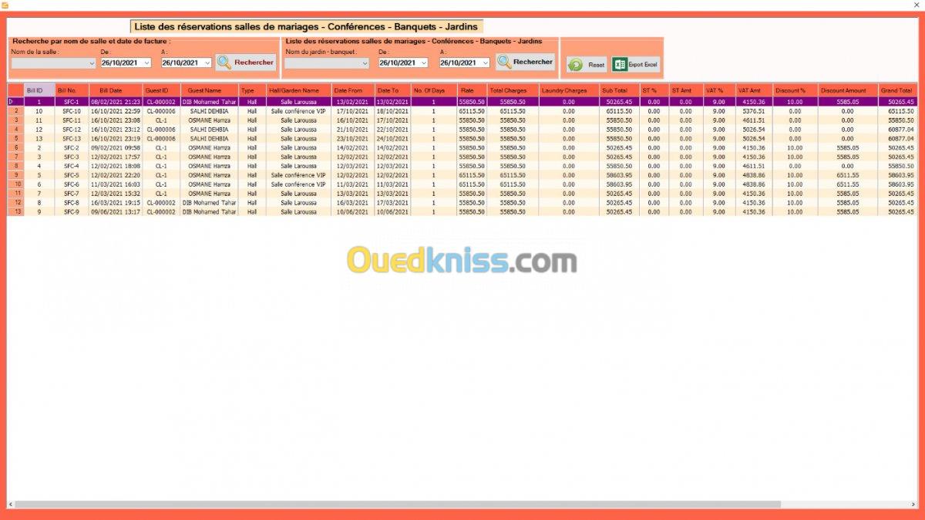Viewport: 925px width, 520px height.
Task: Sort by the Bill ID column header
Action: tap(39, 90)
